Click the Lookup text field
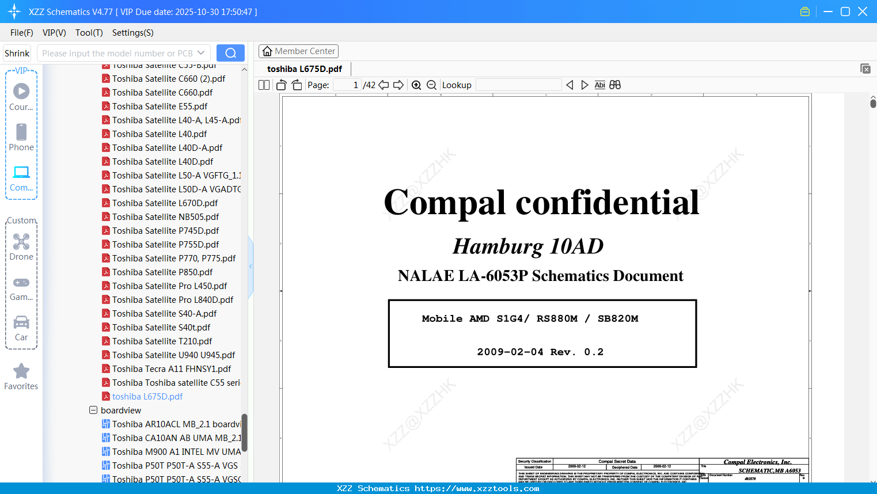The height and width of the screenshot is (494, 877). (x=519, y=85)
